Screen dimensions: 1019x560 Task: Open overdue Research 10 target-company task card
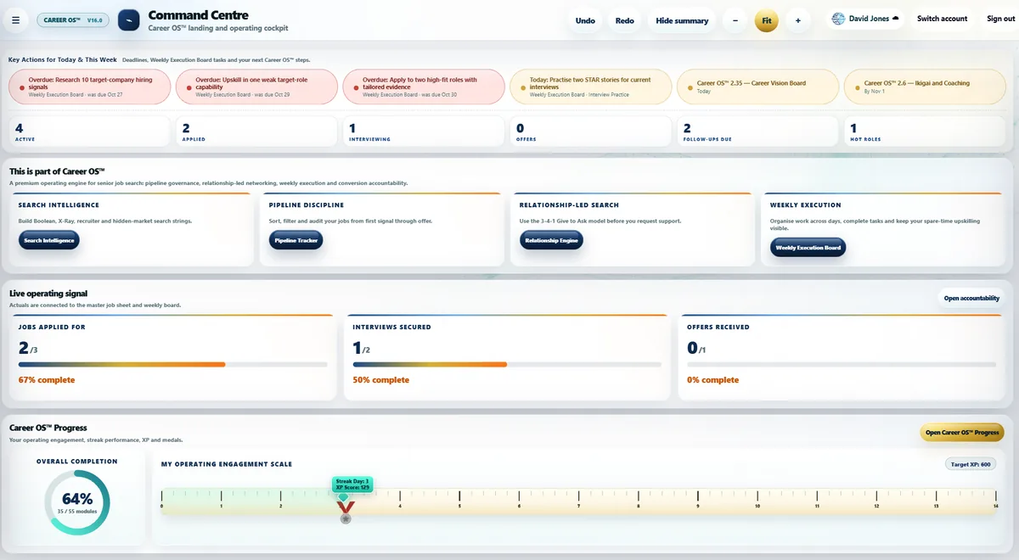(88, 87)
